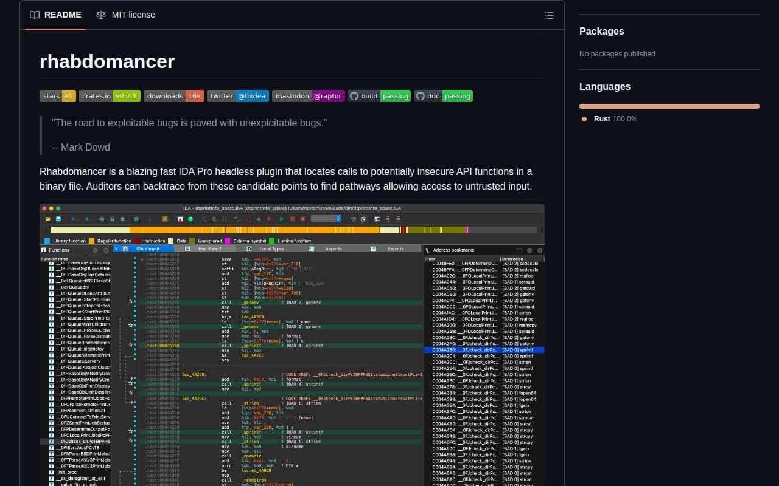
Task: Toggle the bookmark star beside call _getenv
Action: [x=131, y=302]
